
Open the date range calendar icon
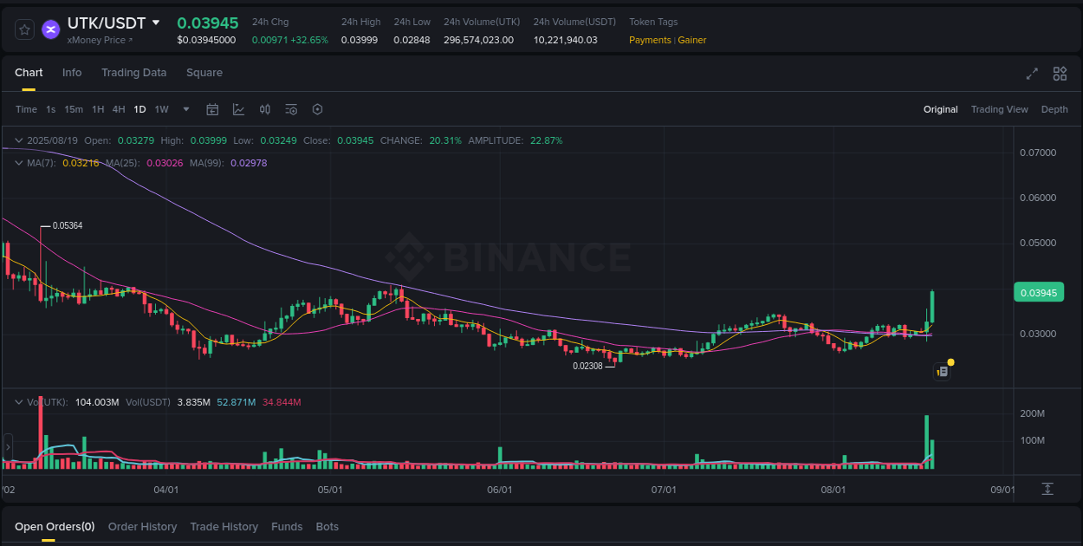pos(212,109)
